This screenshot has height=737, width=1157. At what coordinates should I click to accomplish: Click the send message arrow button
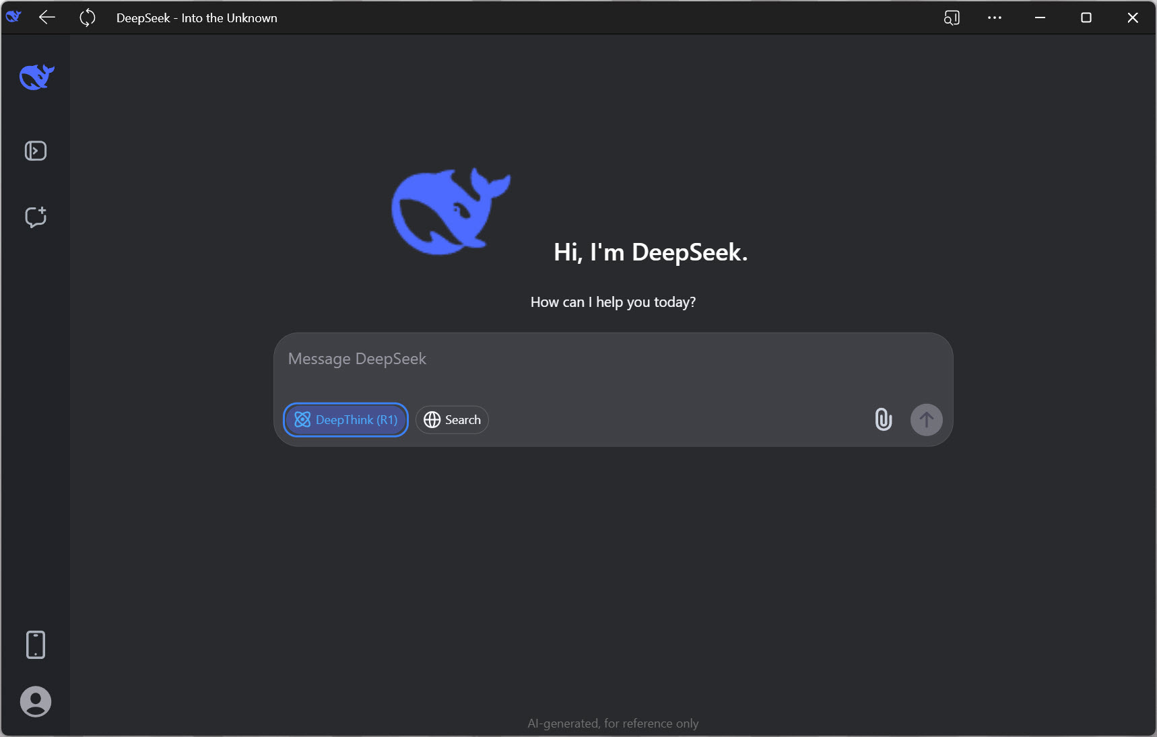point(926,420)
